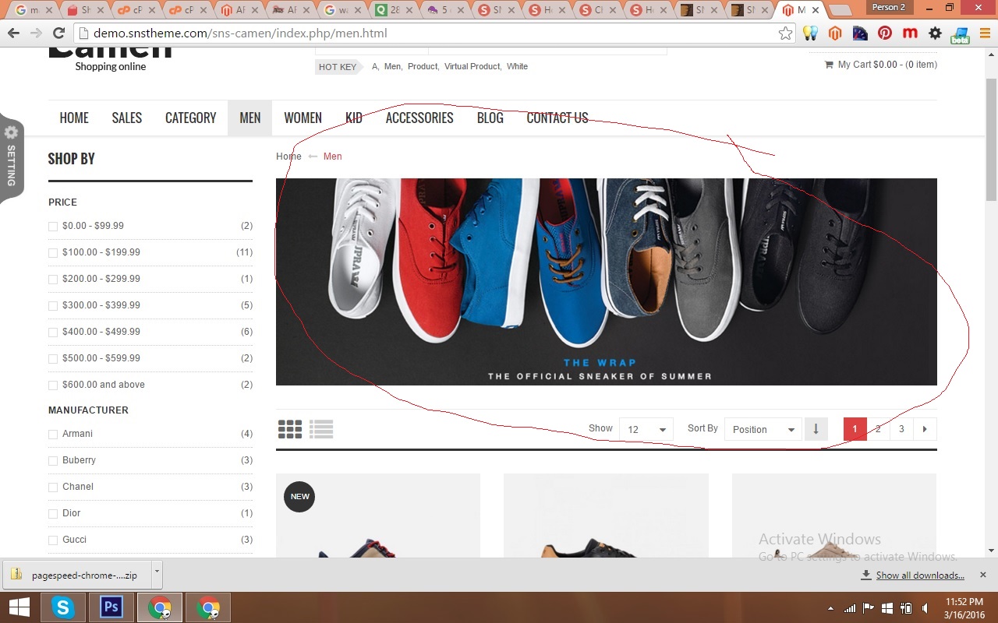
Task: Click the browser reload icon
Action: coord(58,33)
